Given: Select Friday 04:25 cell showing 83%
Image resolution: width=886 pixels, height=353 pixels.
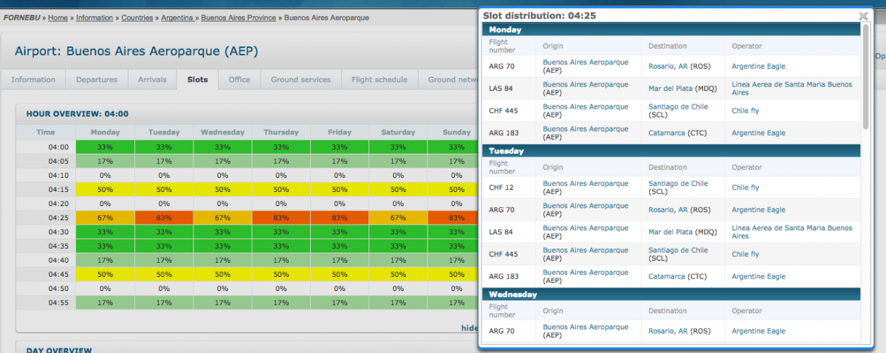Looking at the screenshot, I should tap(340, 218).
